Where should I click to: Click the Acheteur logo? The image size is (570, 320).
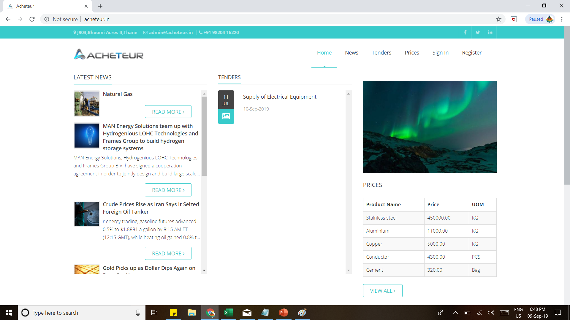109,55
